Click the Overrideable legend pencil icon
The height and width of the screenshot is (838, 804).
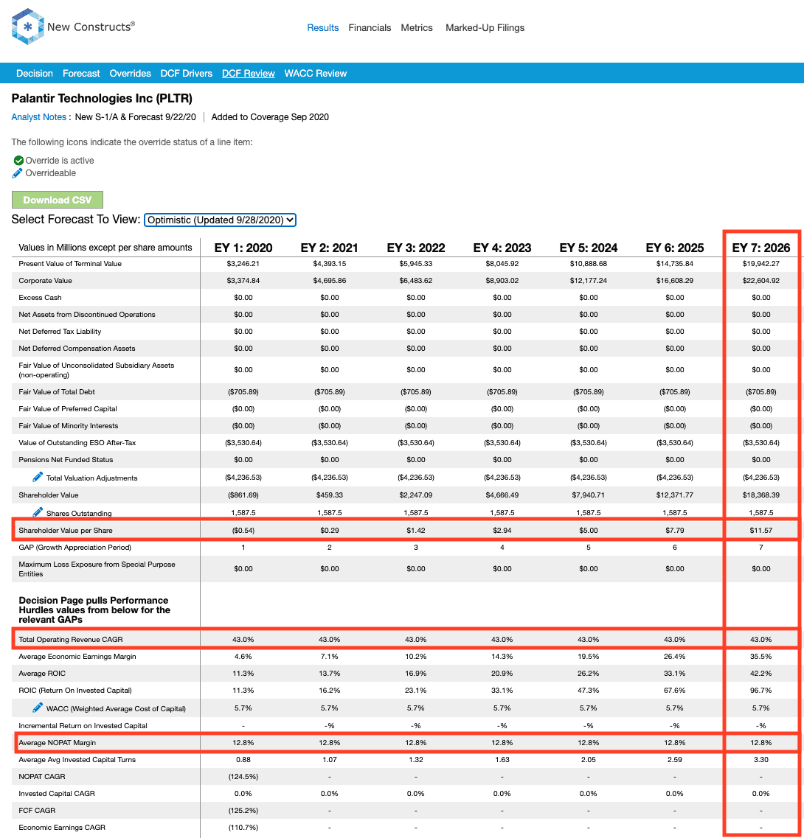point(18,173)
